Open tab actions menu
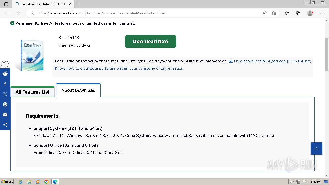Image resolution: width=329 pixels, height=185 pixels. click(6, 4)
